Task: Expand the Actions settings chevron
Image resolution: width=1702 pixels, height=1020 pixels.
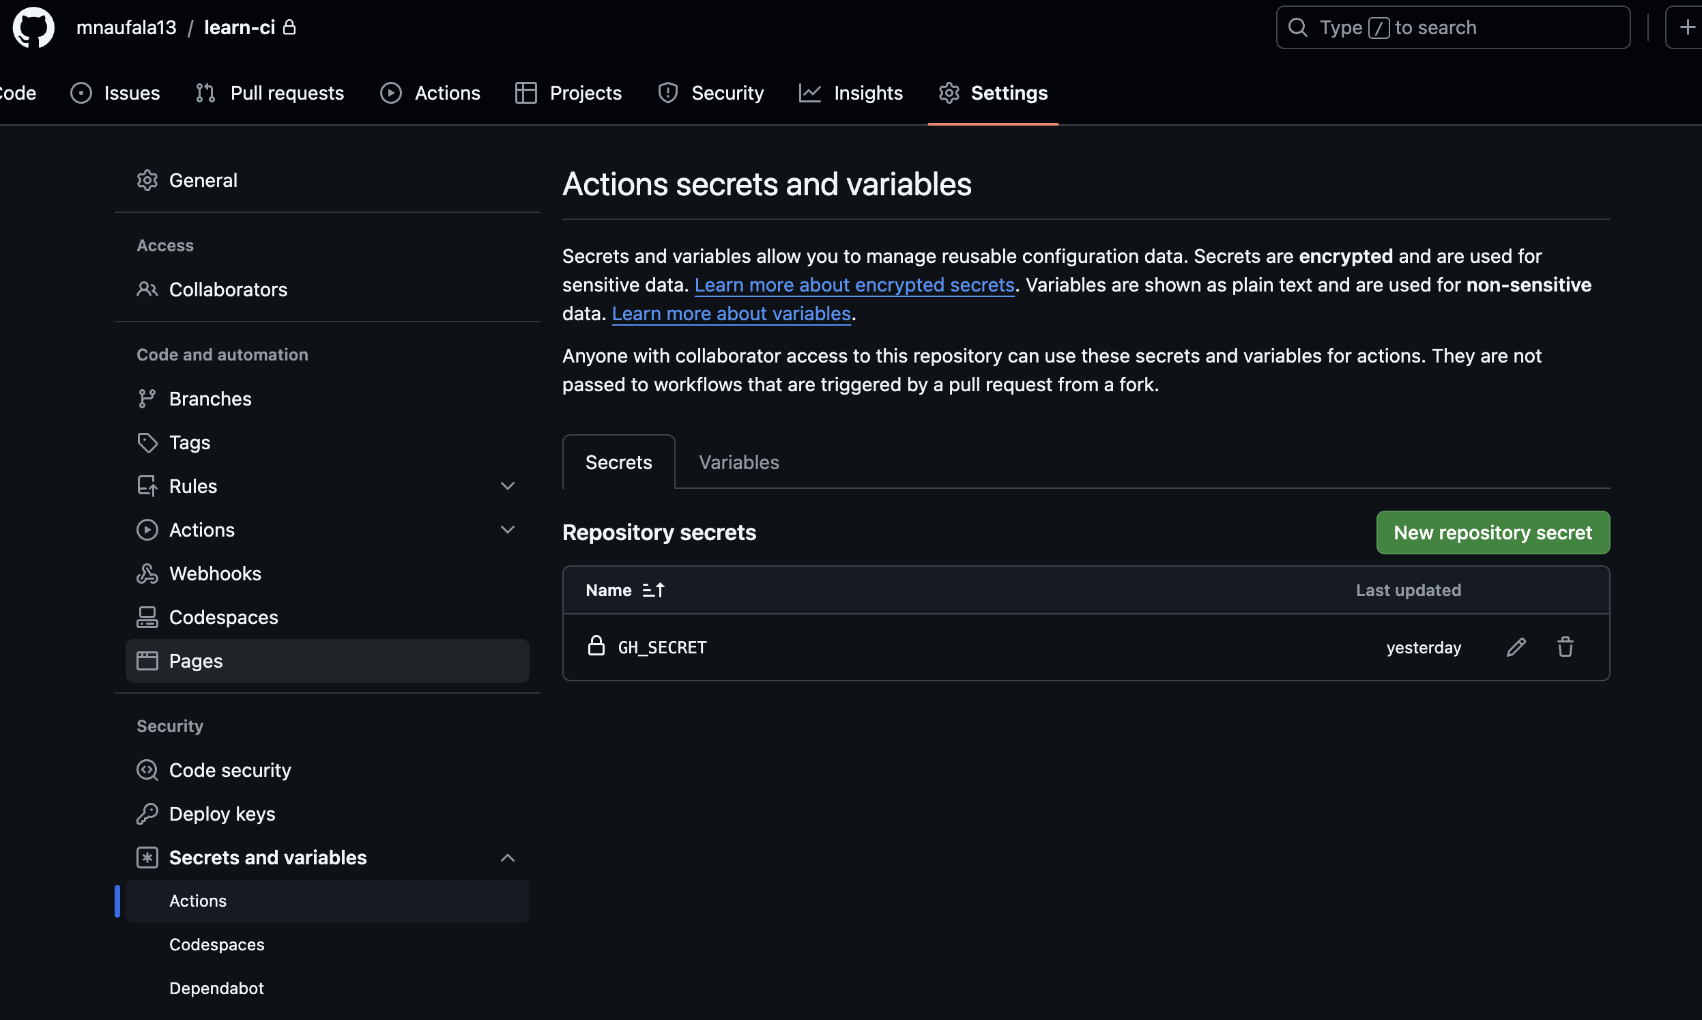Action: pos(507,530)
